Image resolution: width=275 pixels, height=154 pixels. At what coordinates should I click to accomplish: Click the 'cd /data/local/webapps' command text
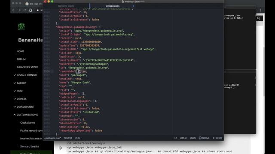(x=86, y=143)
